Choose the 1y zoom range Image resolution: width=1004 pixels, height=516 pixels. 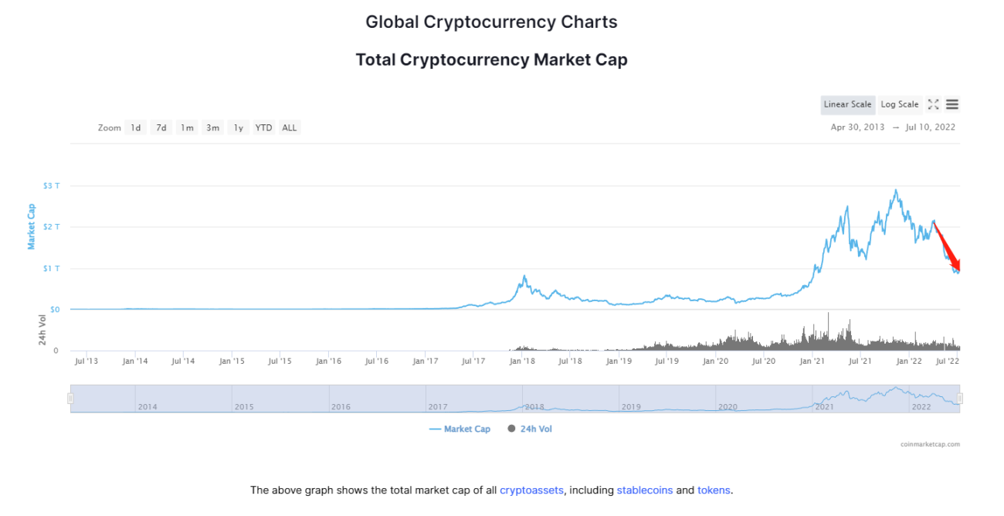(x=239, y=127)
